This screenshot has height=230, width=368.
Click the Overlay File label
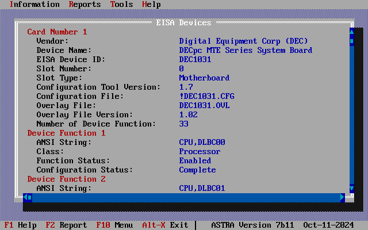[x=66, y=105]
